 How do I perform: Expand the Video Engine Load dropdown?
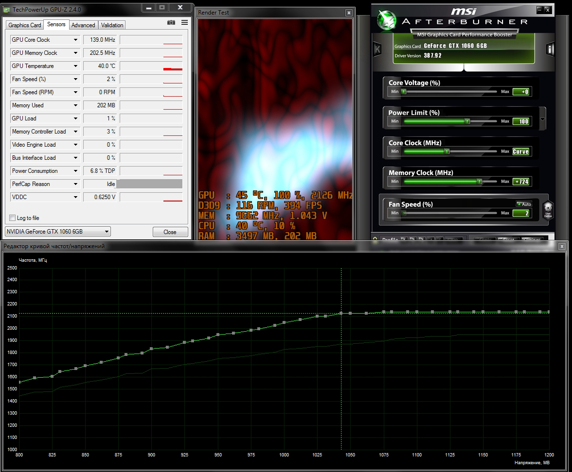point(75,145)
